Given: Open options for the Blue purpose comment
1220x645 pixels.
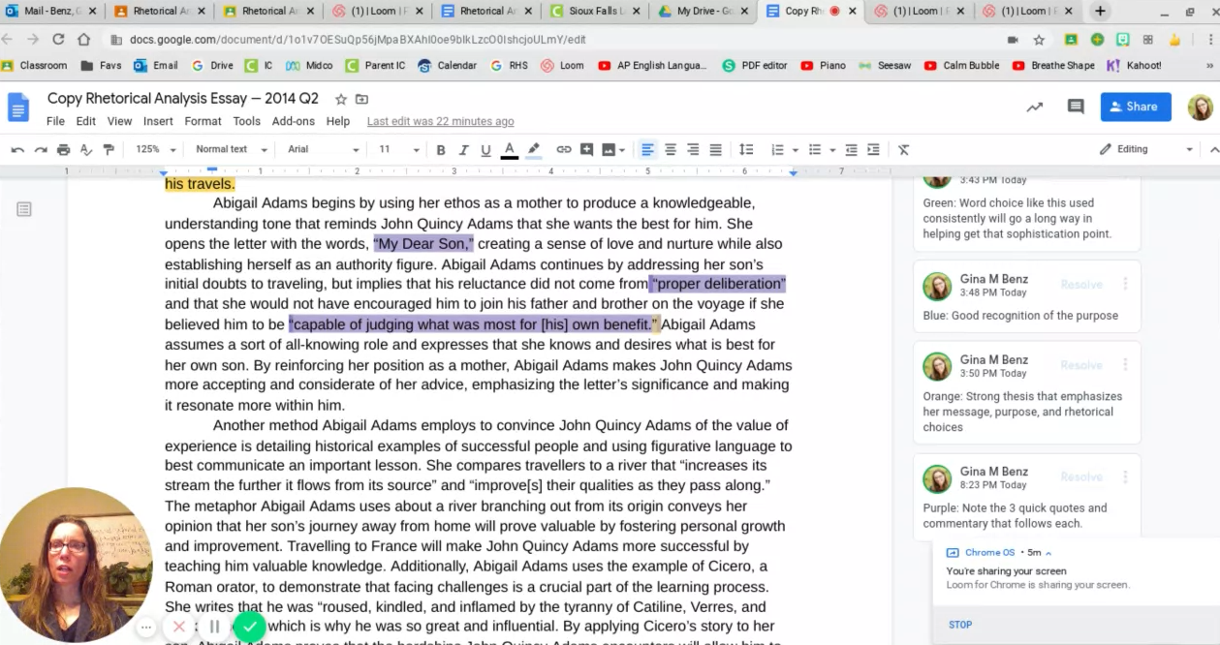Looking at the screenshot, I should (x=1125, y=285).
